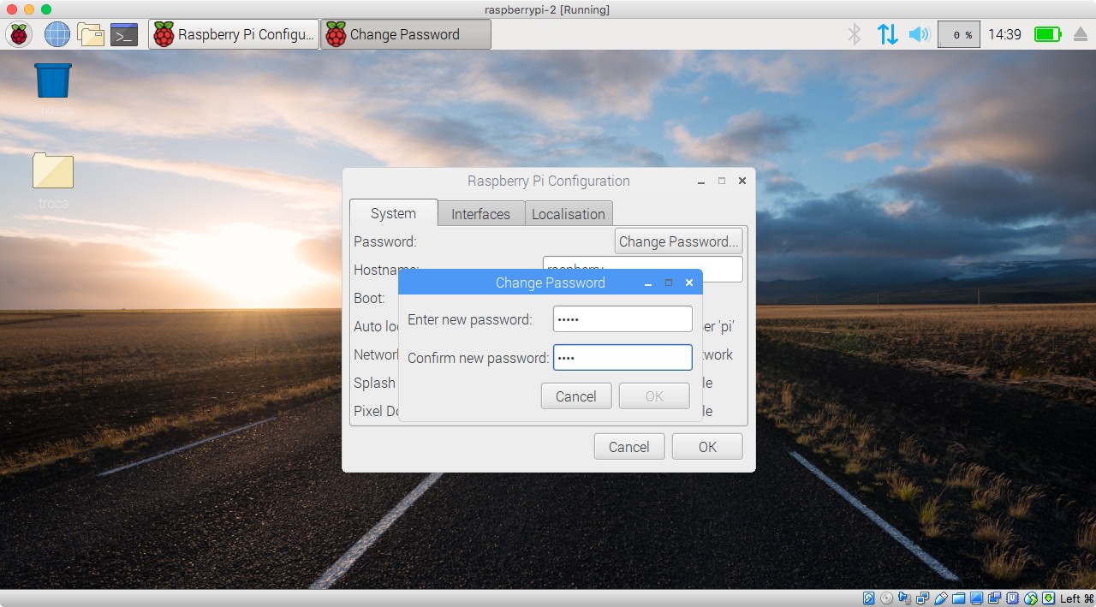Screen dimensions: 1096x607
Task: Switch to Change Password taskbar window
Action: coord(406,34)
